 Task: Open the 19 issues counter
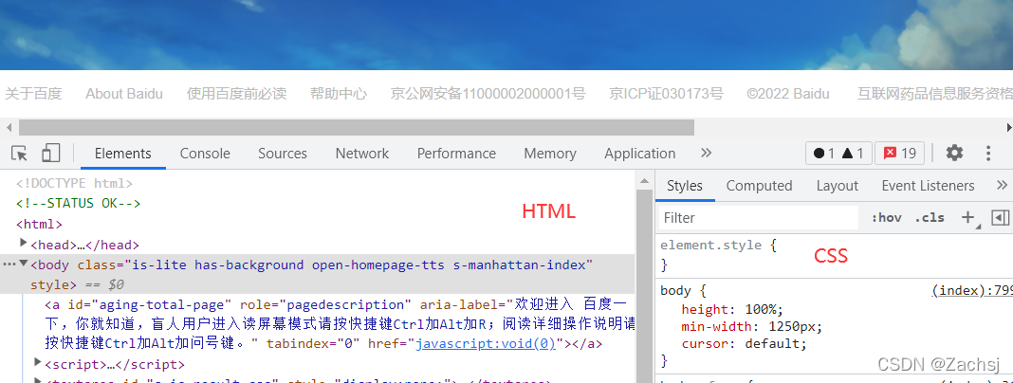900,153
